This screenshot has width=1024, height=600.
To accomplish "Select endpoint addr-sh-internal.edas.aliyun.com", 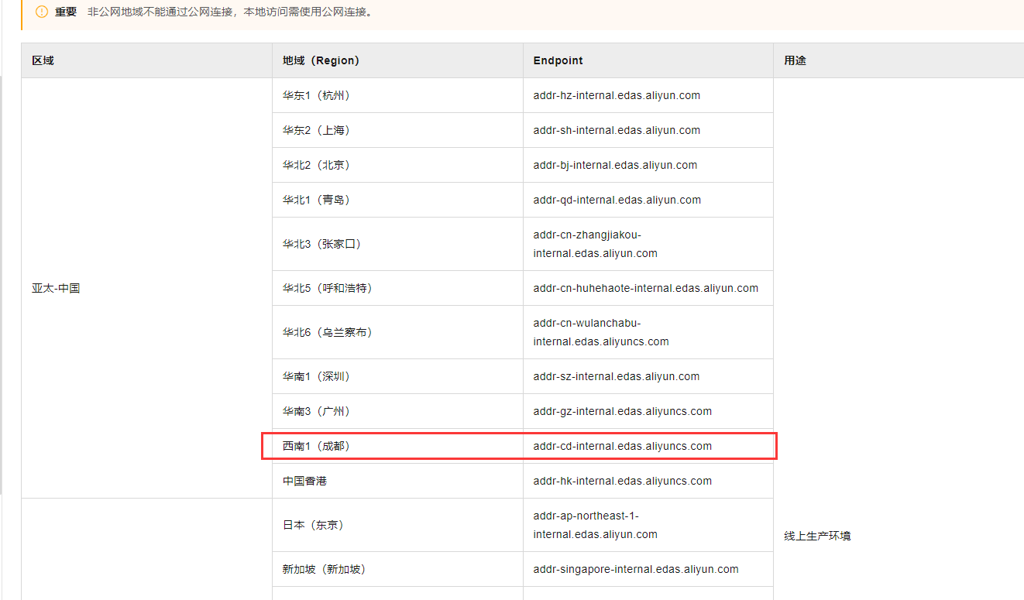I will coord(617,130).
